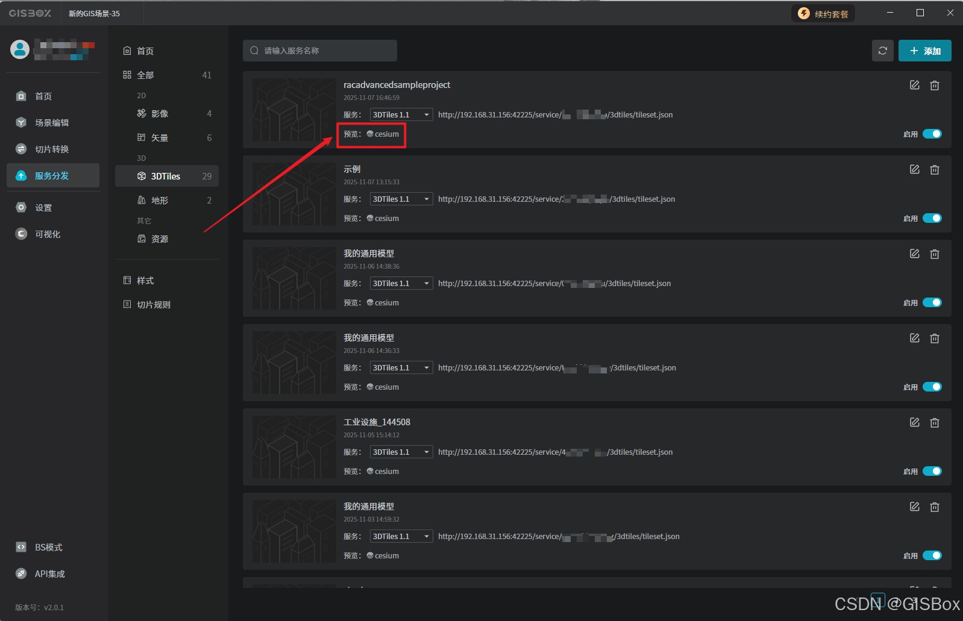Preview 工业设施_144508 in cesium
Image resolution: width=963 pixels, height=621 pixels.
pyautogui.click(x=383, y=471)
